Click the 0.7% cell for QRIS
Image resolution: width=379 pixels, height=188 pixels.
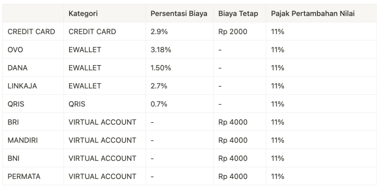click(x=159, y=104)
